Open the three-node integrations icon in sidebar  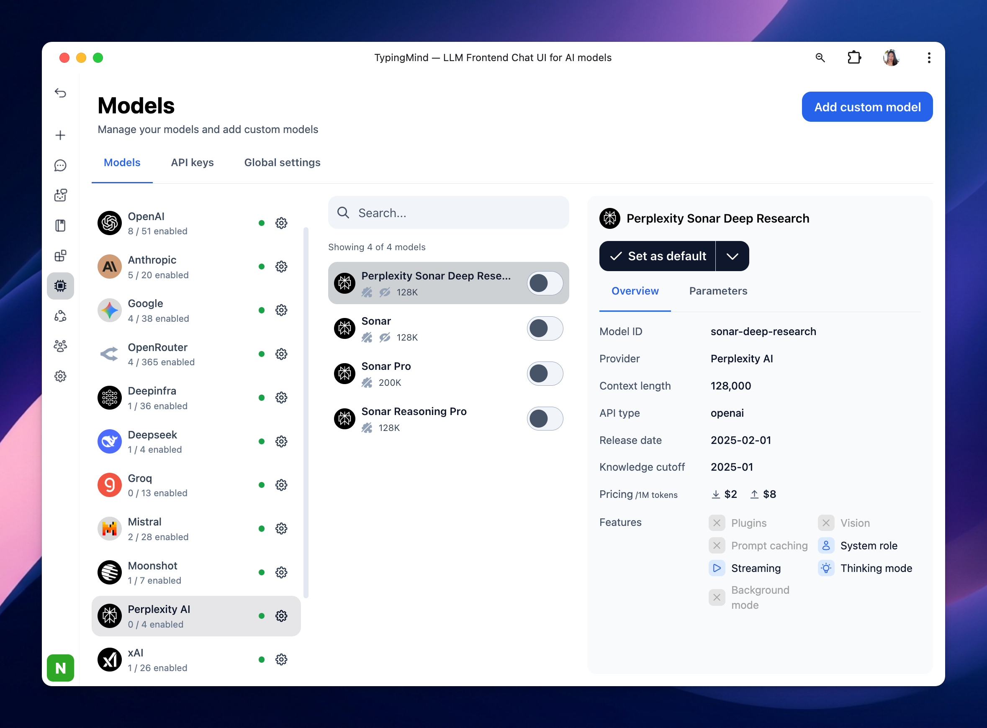coord(60,316)
